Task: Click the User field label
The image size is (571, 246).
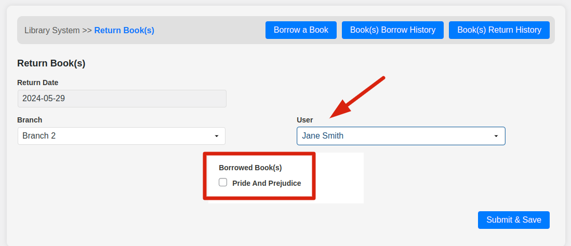Action: (x=304, y=120)
